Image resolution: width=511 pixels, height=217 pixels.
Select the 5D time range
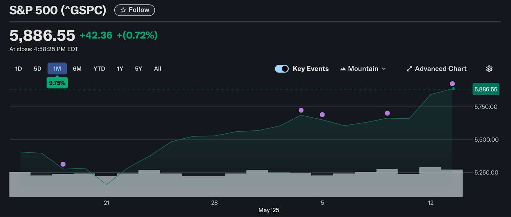pyautogui.click(x=37, y=69)
